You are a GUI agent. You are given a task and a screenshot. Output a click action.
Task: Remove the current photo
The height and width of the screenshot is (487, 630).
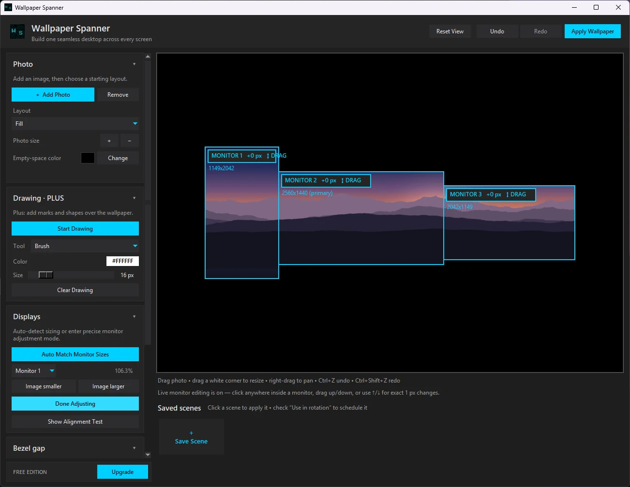click(118, 95)
